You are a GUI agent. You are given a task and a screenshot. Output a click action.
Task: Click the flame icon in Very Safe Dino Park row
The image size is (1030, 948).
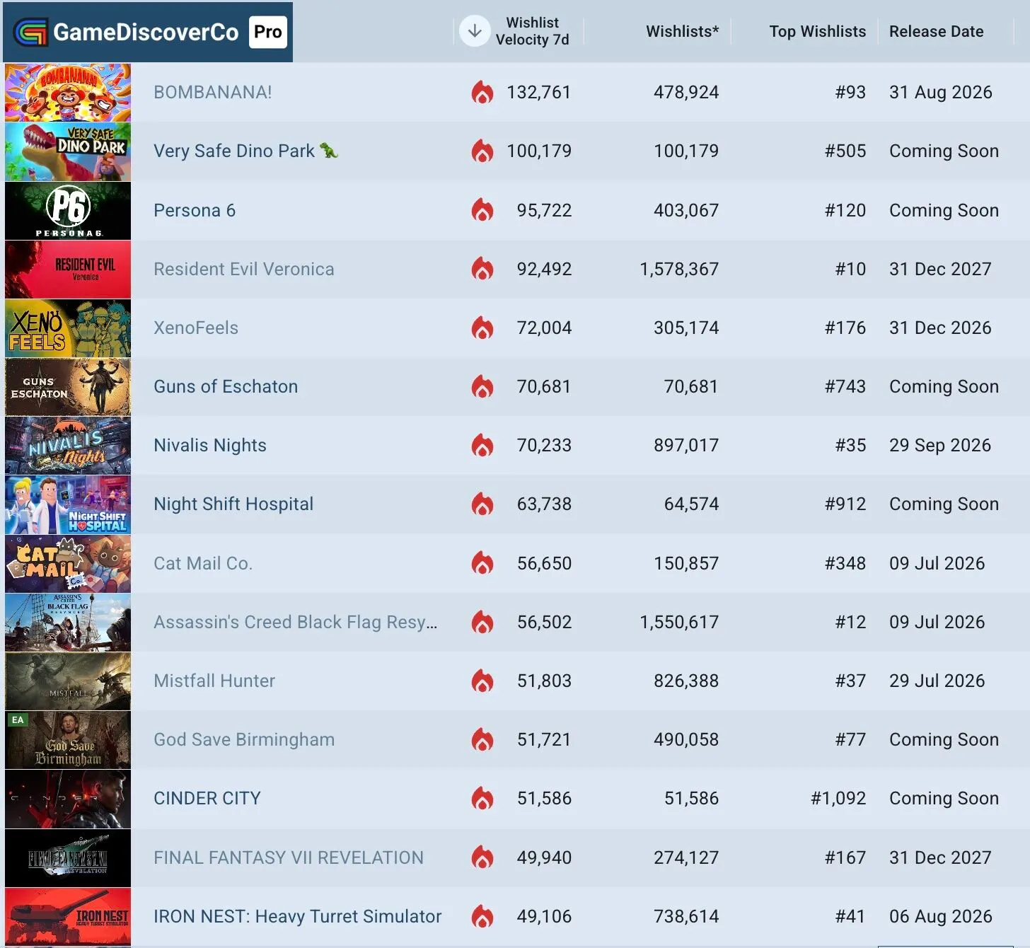coord(482,151)
